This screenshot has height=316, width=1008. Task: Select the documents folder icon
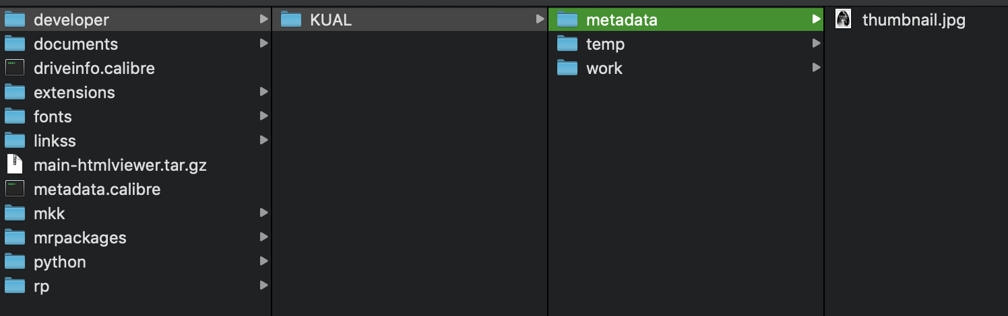click(x=15, y=44)
